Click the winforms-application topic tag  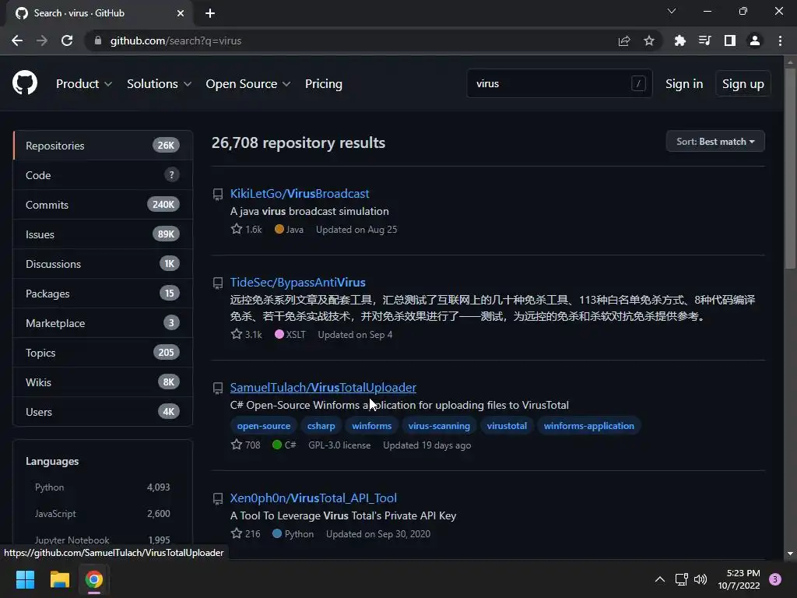tap(588, 426)
